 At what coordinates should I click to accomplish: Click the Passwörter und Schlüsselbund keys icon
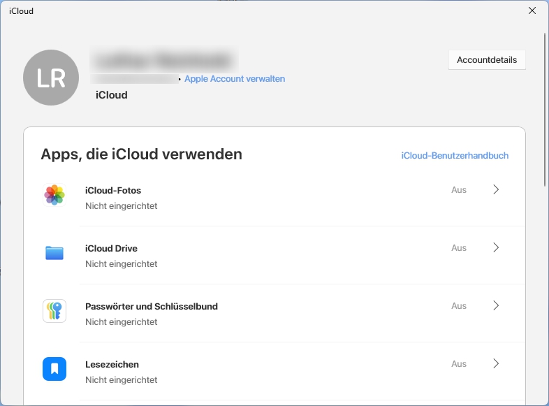coord(54,311)
